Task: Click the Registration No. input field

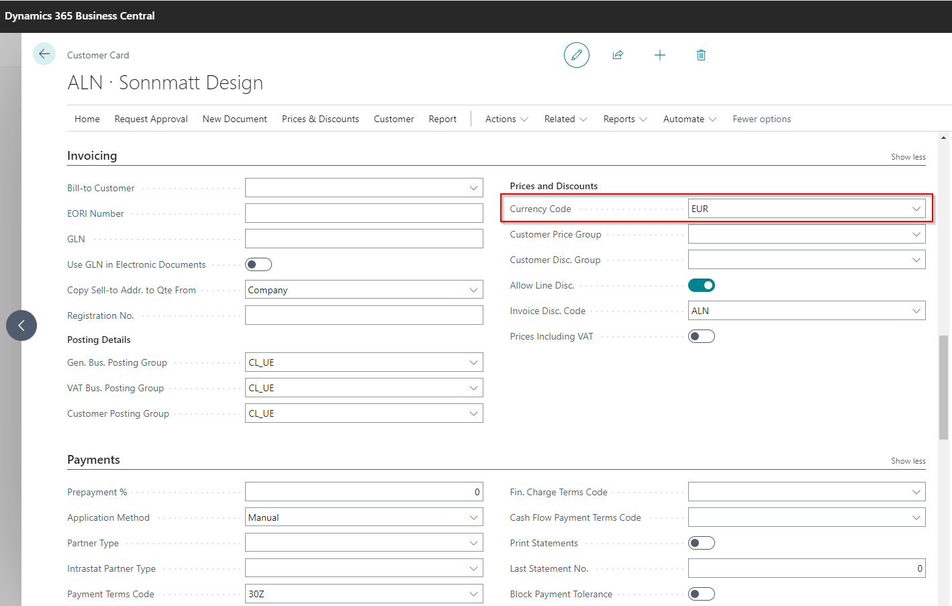Action: (364, 315)
